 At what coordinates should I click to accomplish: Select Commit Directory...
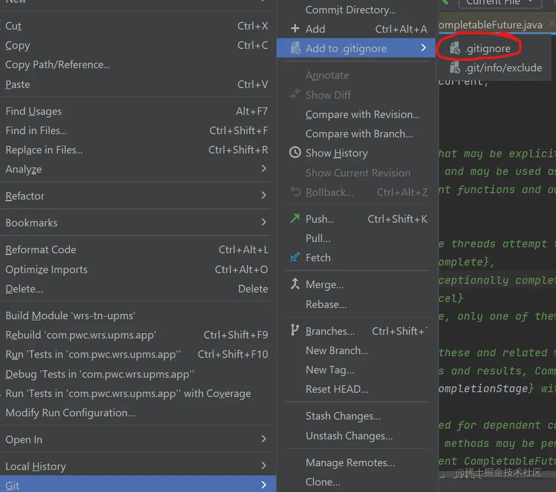pyautogui.click(x=358, y=10)
